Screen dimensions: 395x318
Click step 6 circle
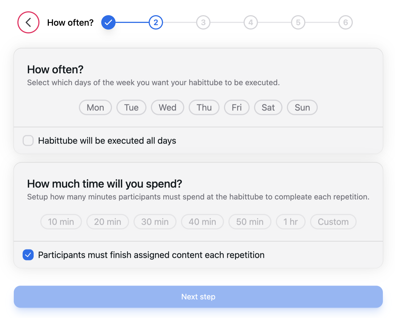click(x=346, y=22)
